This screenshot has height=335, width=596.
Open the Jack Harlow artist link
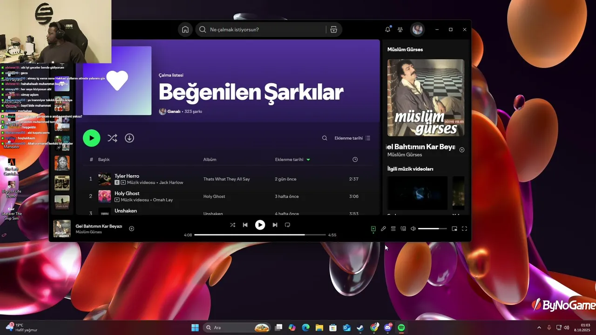tap(171, 182)
